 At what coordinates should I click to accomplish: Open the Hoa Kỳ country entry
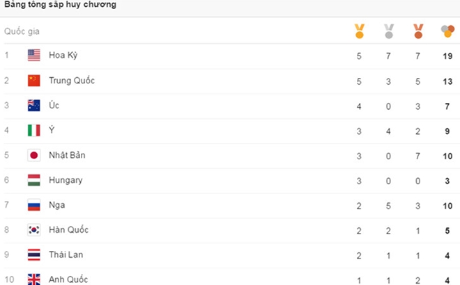(63, 56)
